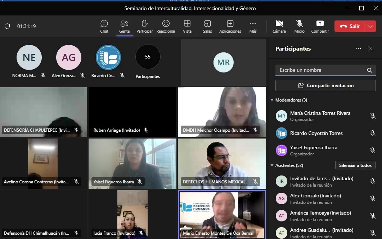Click Yaisel Figueroa Ibarra purple avatar
The image size is (382, 239).
click(x=282, y=150)
